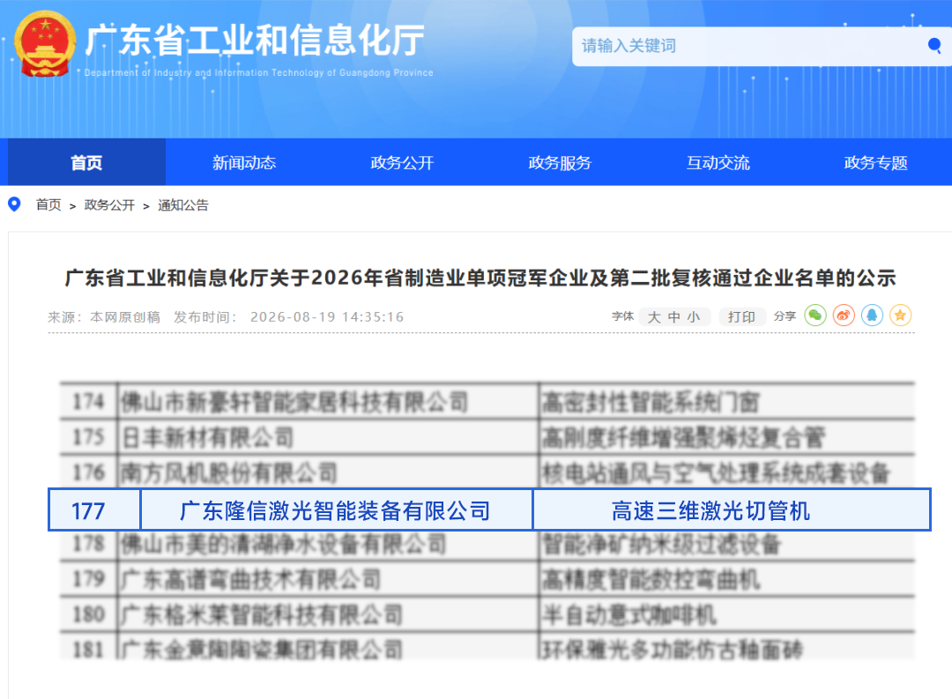Image resolution: width=952 pixels, height=699 pixels.
Task: Open the 新闻动态 navigation tab
Action: pyautogui.click(x=244, y=162)
